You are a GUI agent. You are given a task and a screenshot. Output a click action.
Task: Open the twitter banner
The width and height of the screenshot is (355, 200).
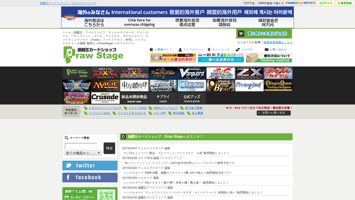pyautogui.click(x=90, y=165)
